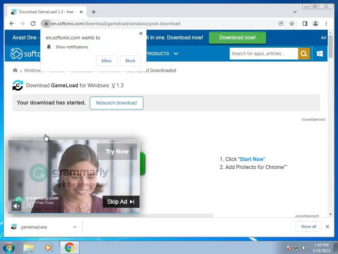
Task: Click the "Start Now" link
Action: (x=251, y=159)
